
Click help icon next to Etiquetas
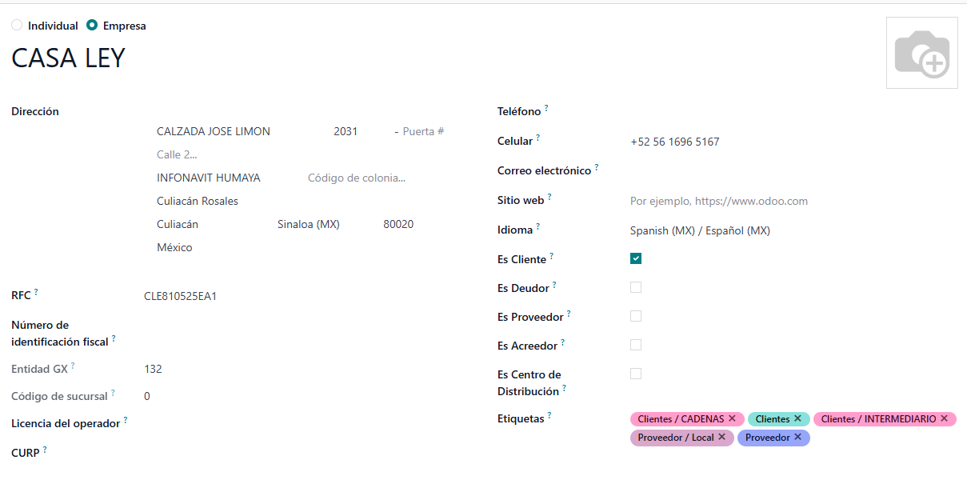[549, 415]
